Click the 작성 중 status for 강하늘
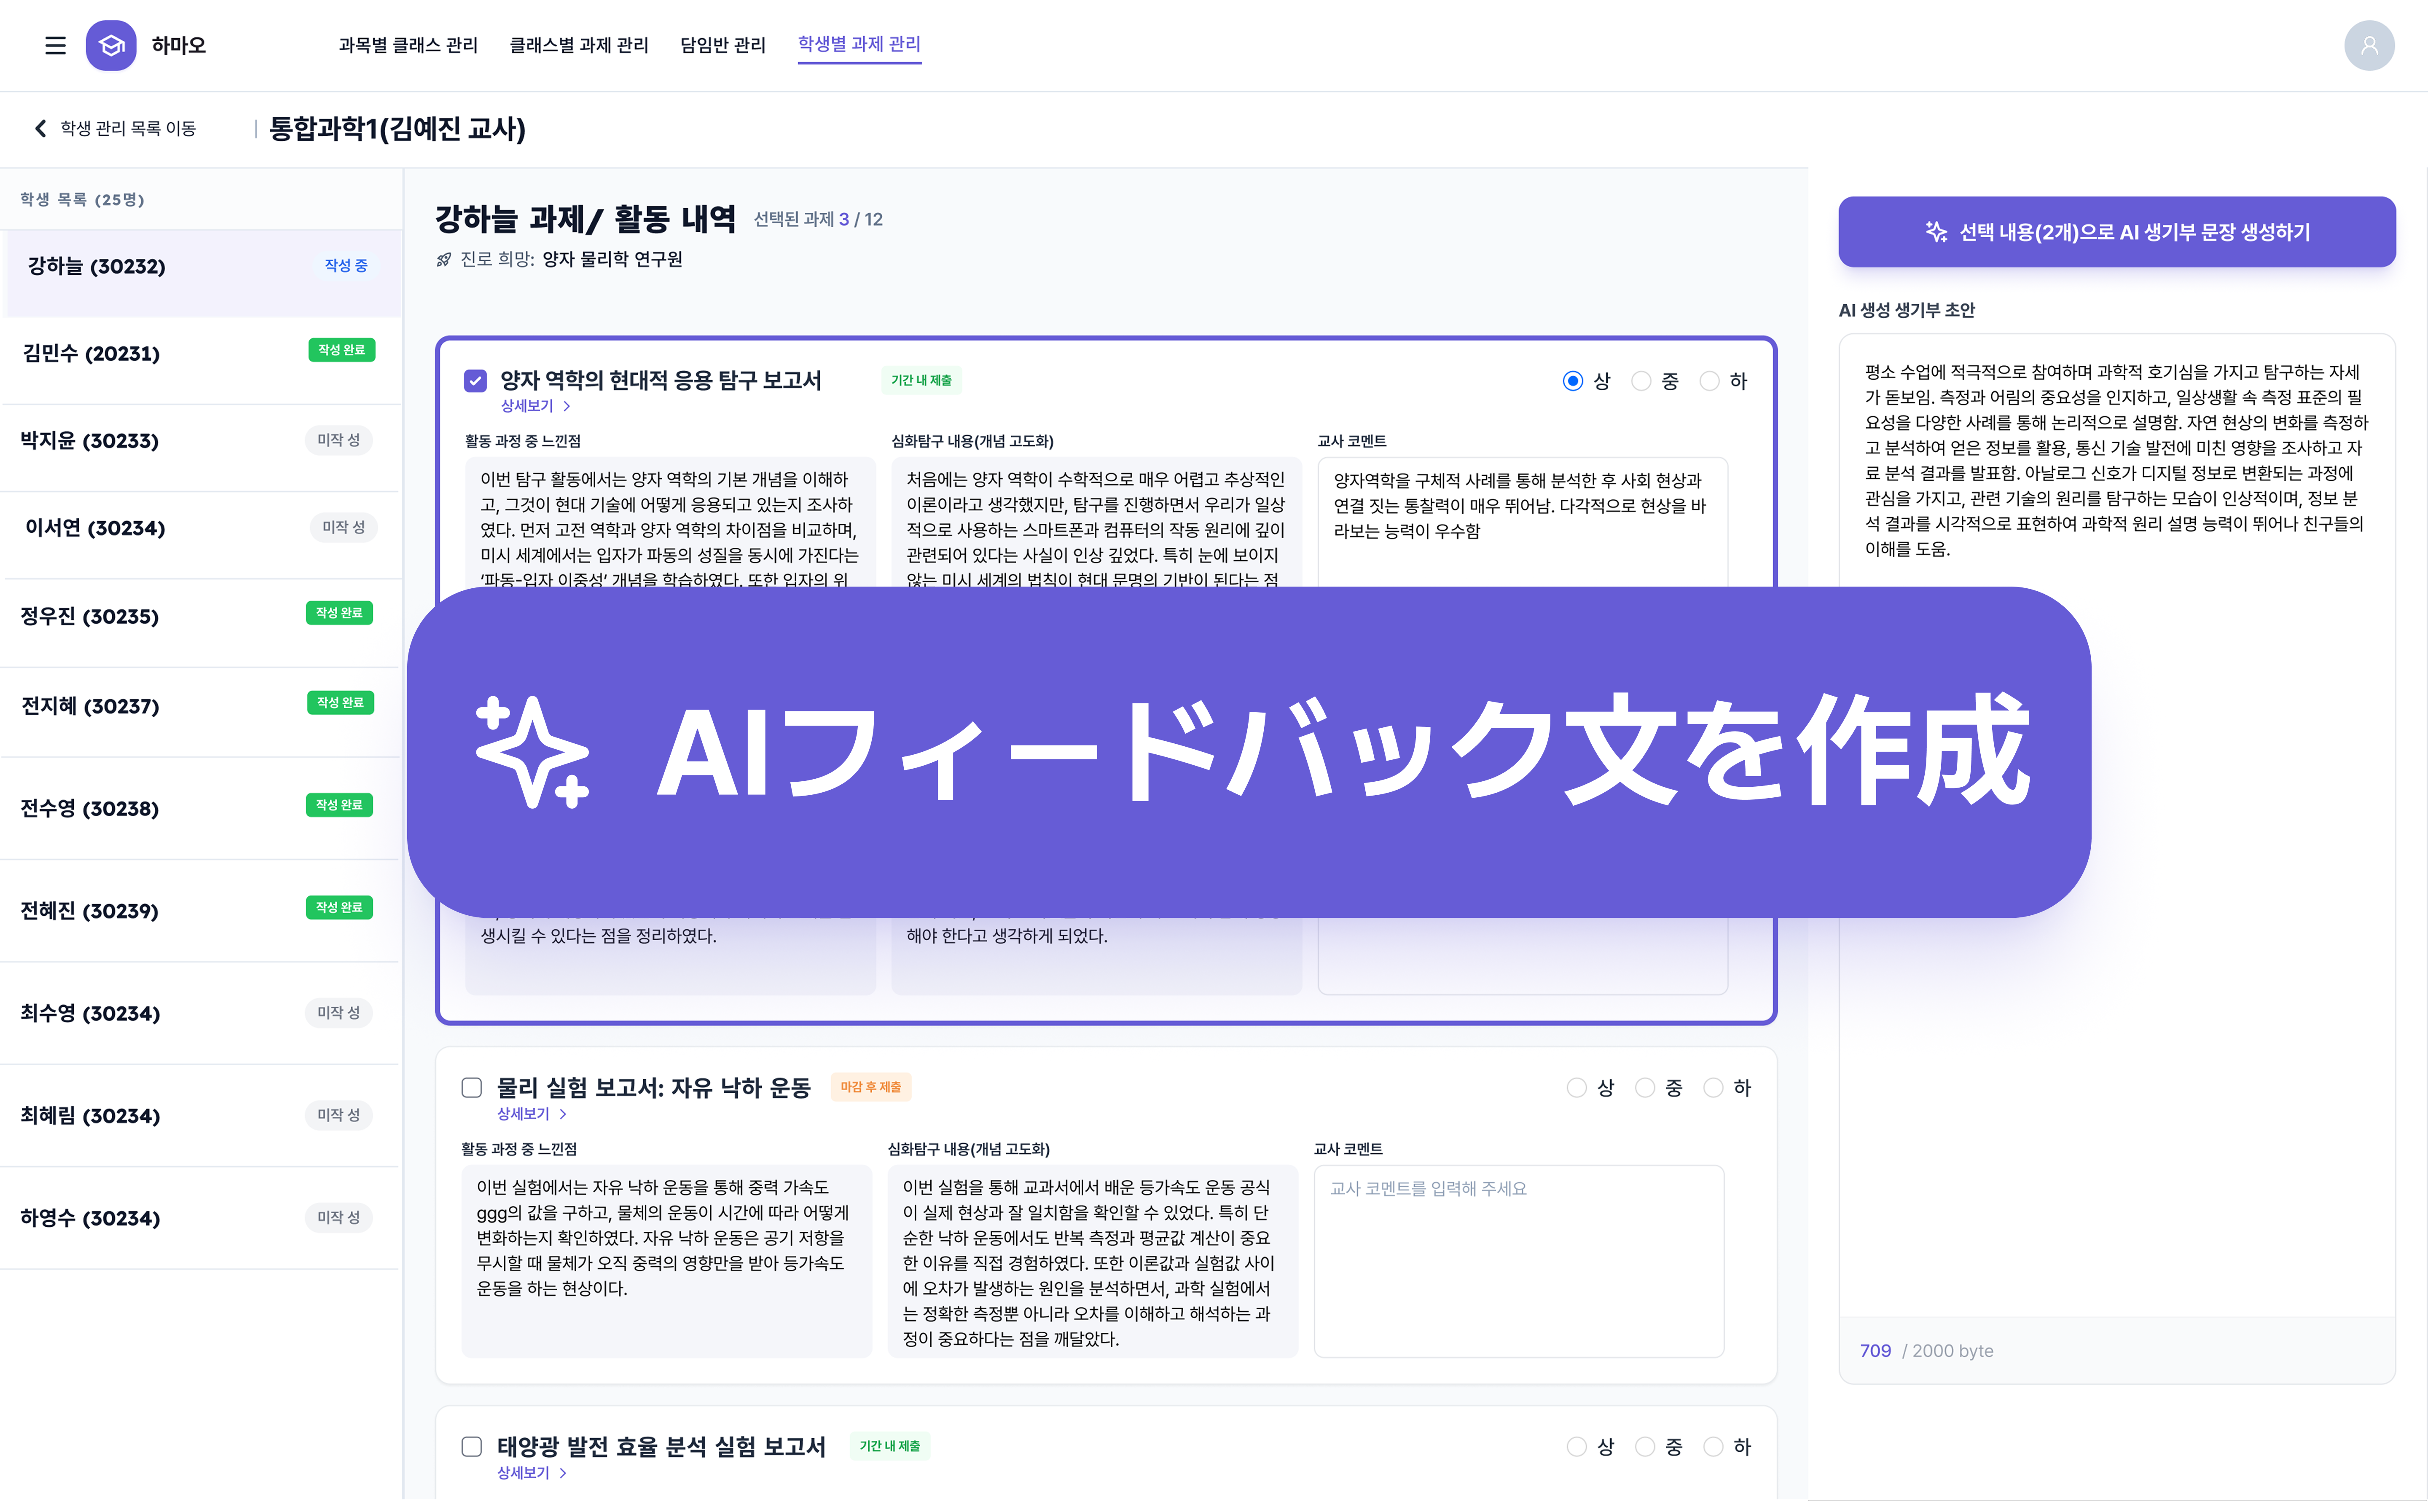 pyautogui.click(x=346, y=266)
